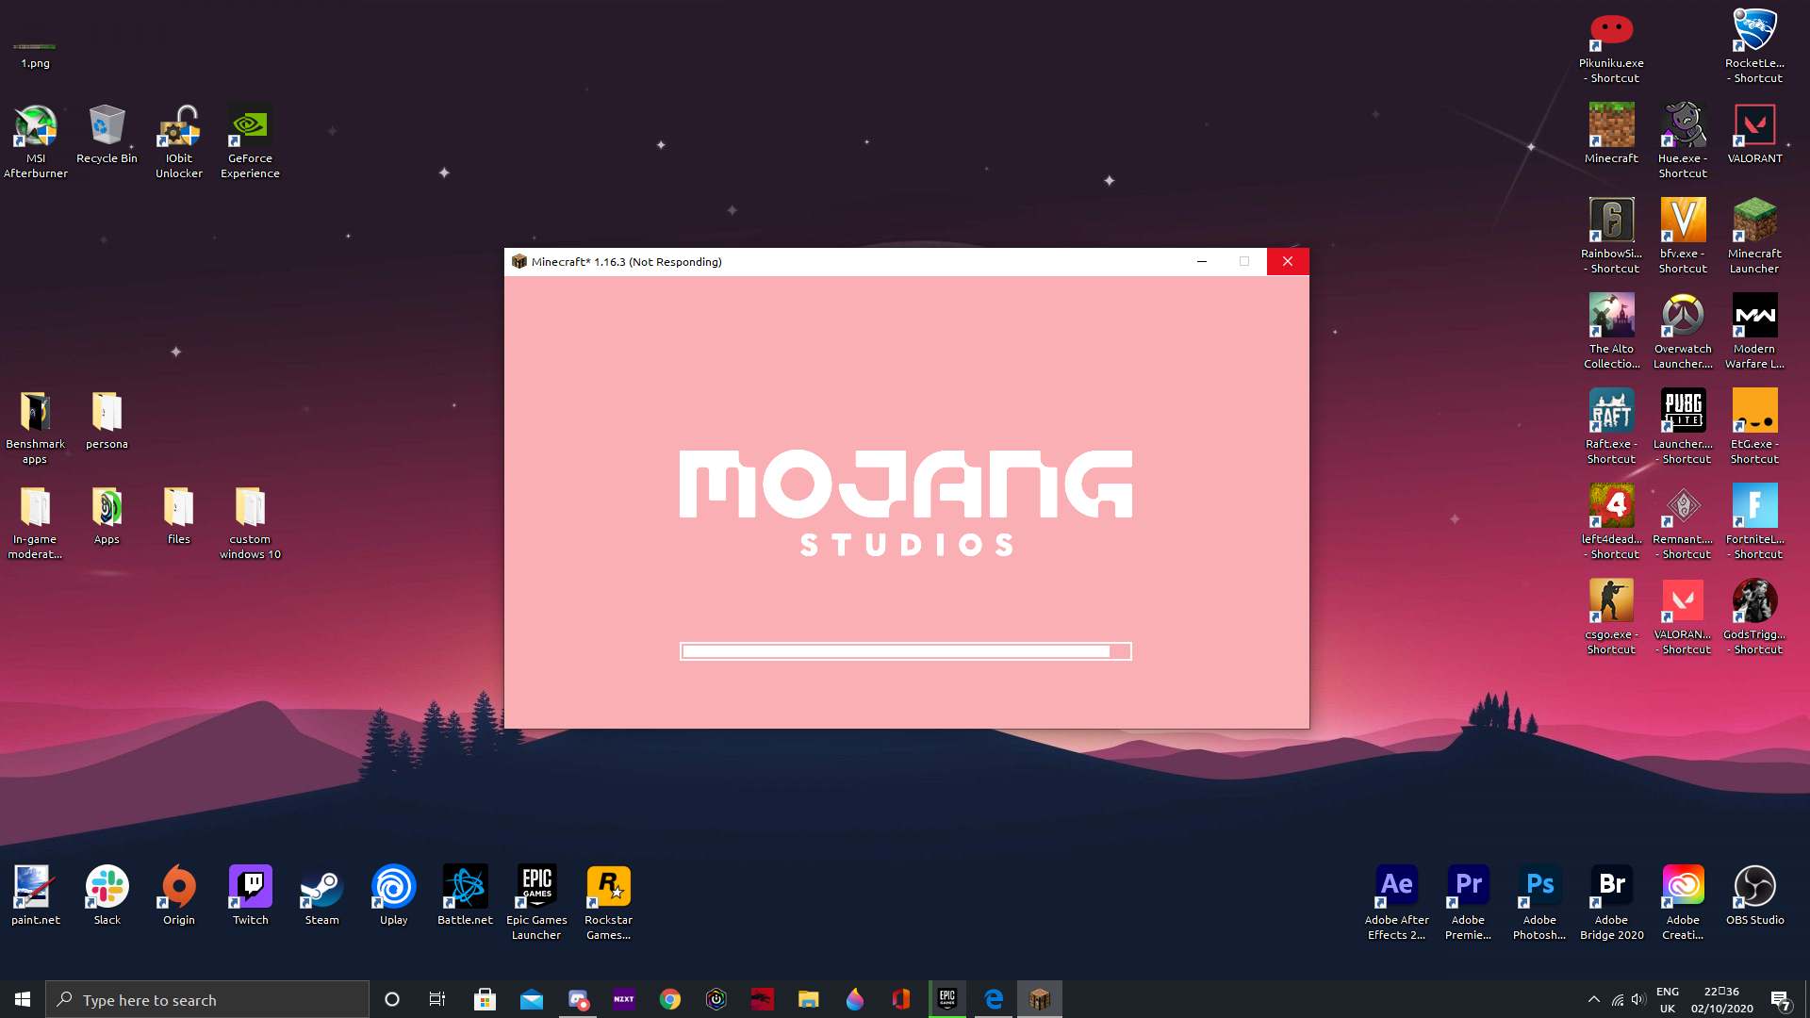Launch Steam from the desktop
The width and height of the screenshot is (1810, 1018).
point(321,887)
